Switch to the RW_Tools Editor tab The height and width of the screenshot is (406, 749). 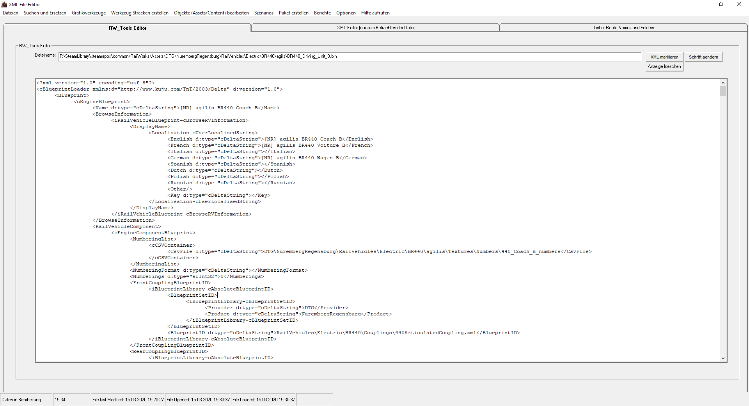tap(128, 28)
